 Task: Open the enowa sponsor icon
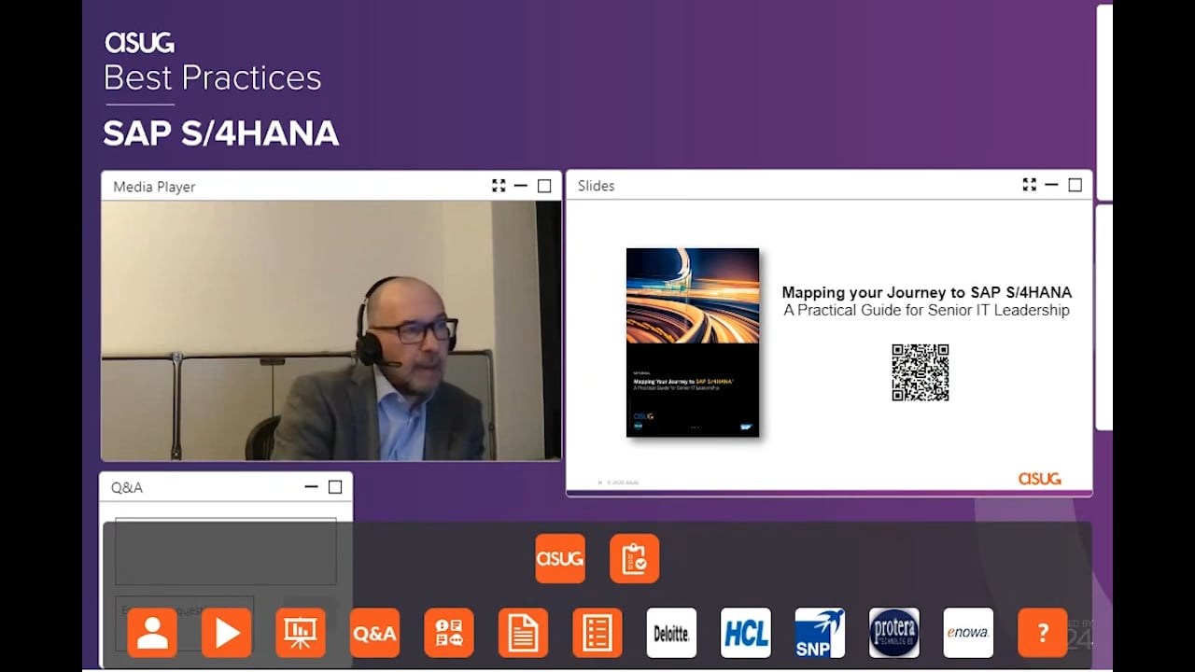click(968, 633)
